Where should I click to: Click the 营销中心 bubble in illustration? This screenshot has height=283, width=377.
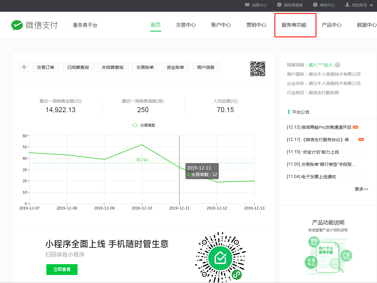click(x=314, y=242)
